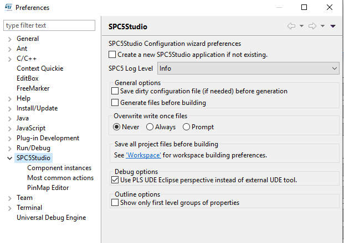The image size is (344, 243).
Task: Expand the Run/Debug tree node
Action: tap(9, 149)
